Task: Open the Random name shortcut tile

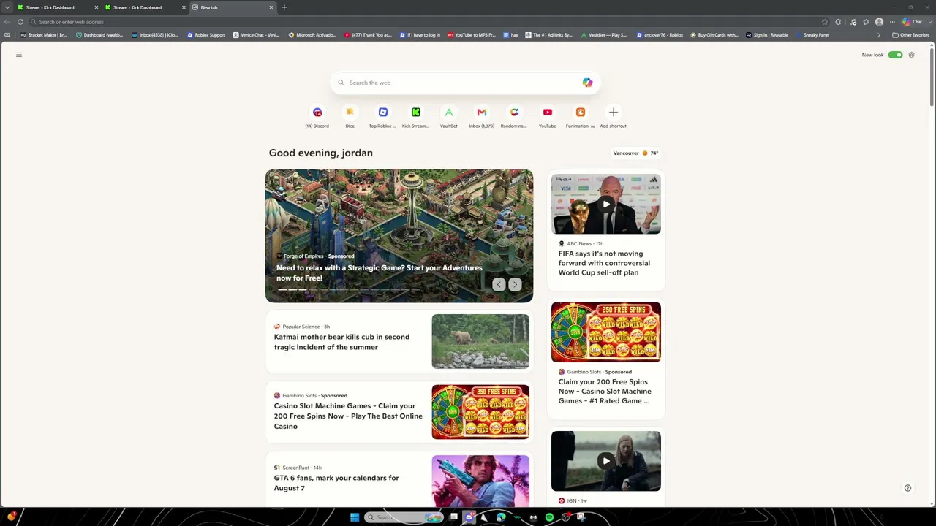Action: (x=514, y=116)
